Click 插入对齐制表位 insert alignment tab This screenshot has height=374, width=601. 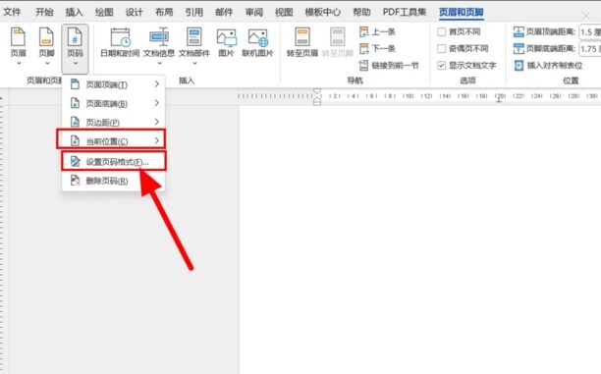[548, 66]
